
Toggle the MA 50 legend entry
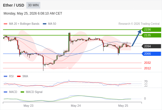(49, 24)
